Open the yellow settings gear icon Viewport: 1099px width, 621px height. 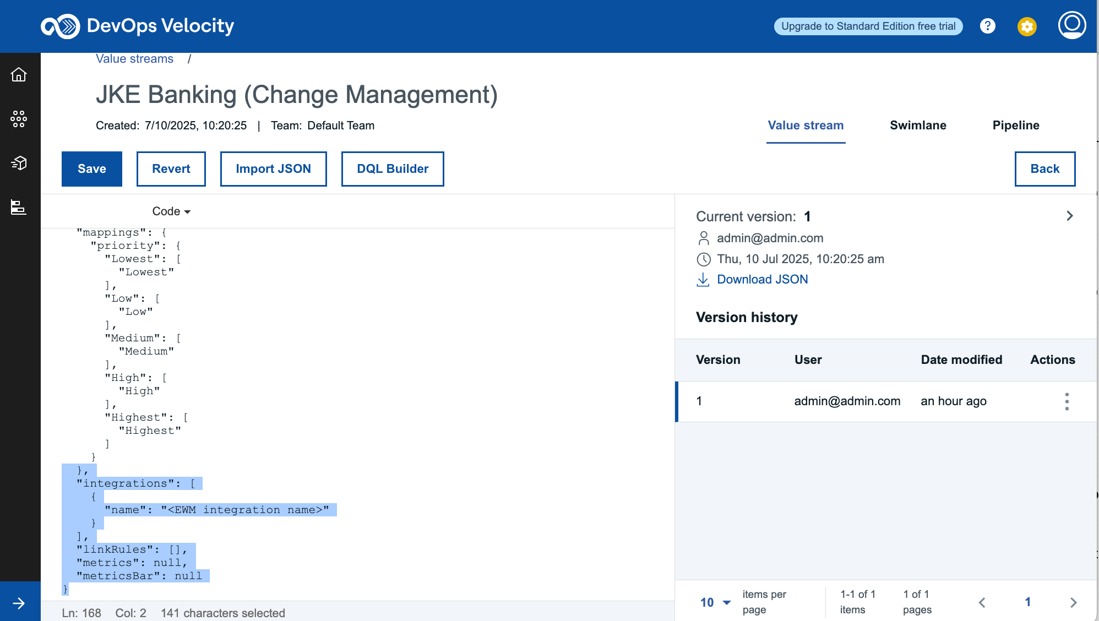(1027, 26)
